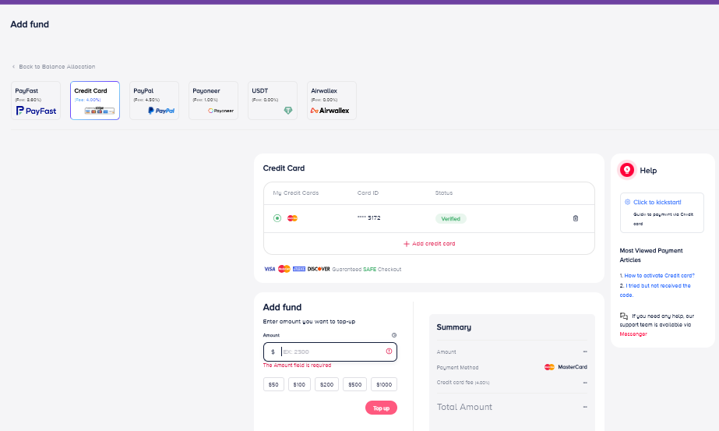Select the Payoneer payment option

213,101
